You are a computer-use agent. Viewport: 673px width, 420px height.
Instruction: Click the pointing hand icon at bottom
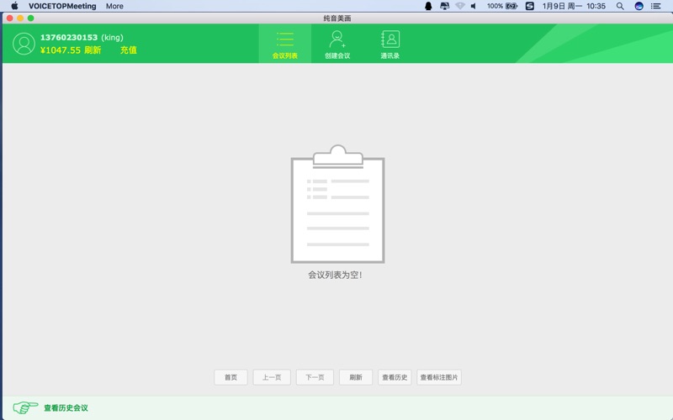(x=25, y=407)
